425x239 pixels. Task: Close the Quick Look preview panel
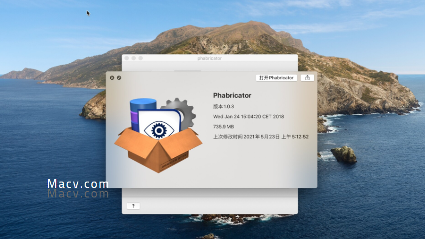(112, 78)
